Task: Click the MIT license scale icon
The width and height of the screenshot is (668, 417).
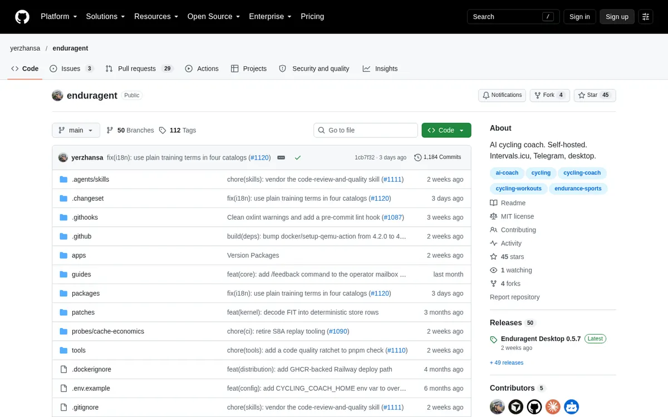Action: [x=494, y=216]
